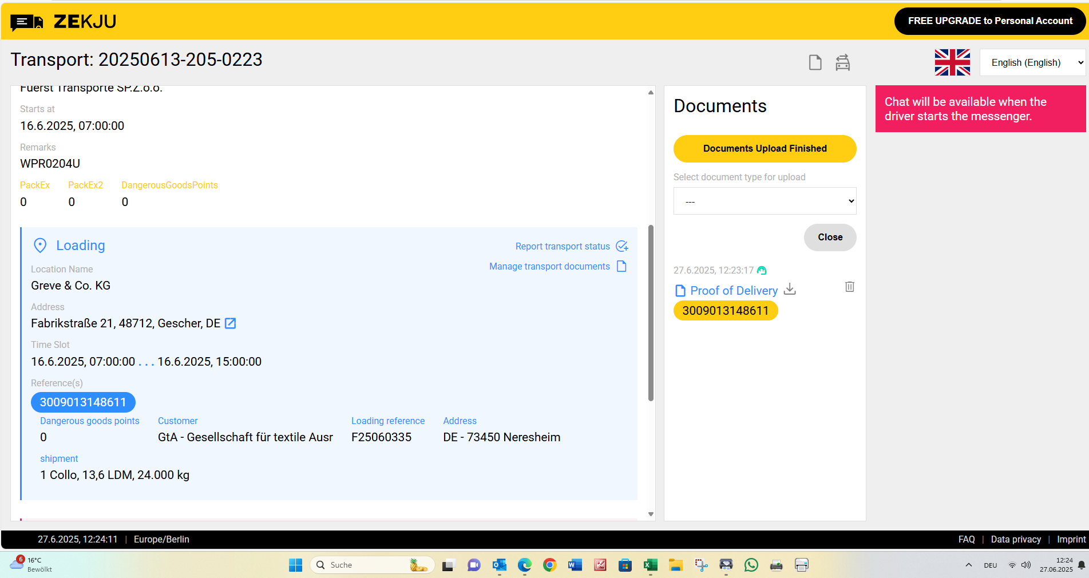Click the Loading section heading

pyautogui.click(x=81, y=246)
